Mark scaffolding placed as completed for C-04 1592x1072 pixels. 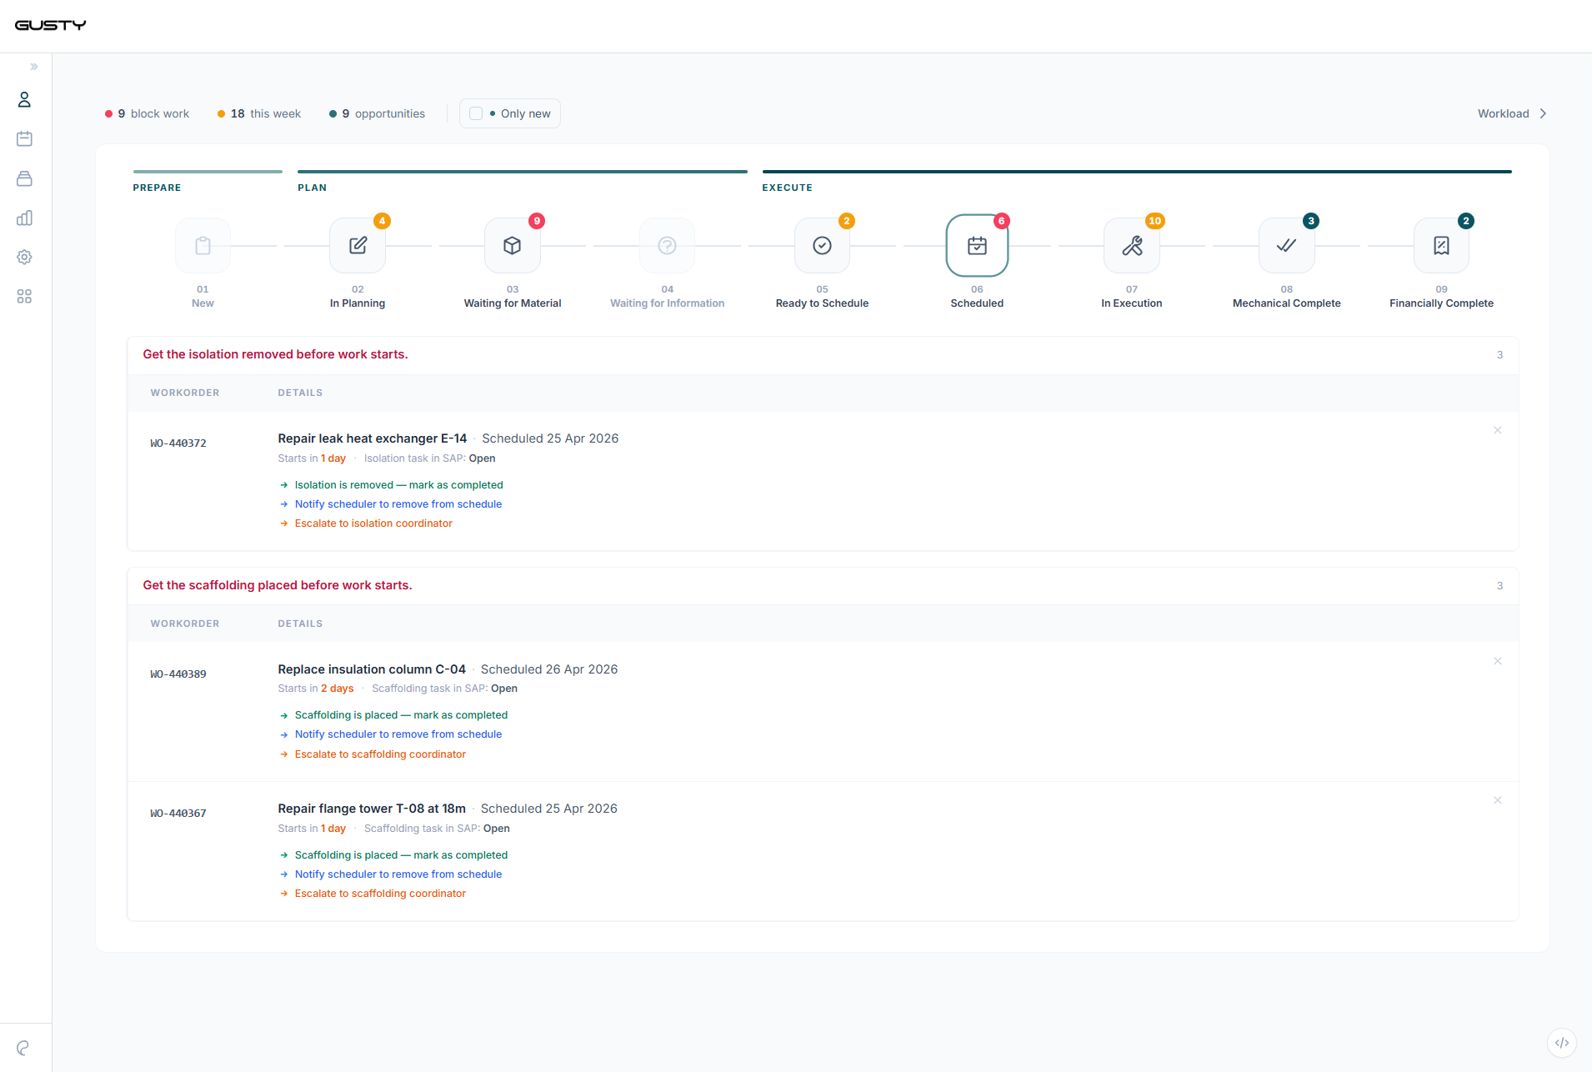coord(393,715)
